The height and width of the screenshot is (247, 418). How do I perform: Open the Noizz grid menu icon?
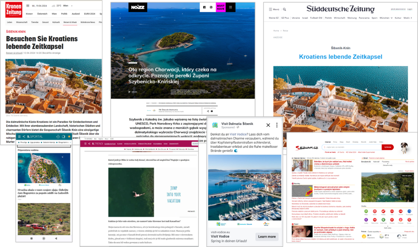click(x=231, y=7)
